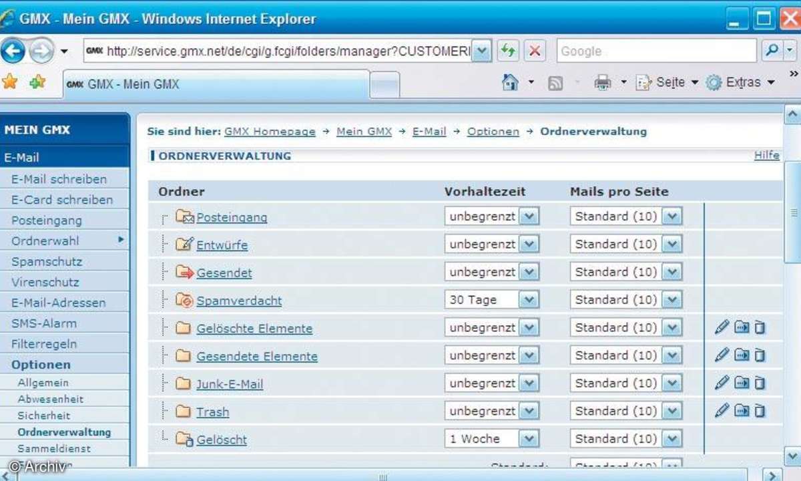Screen dimensions: 801x481
Task: Open the Seite menu dropdown
Action: point(694,83)
